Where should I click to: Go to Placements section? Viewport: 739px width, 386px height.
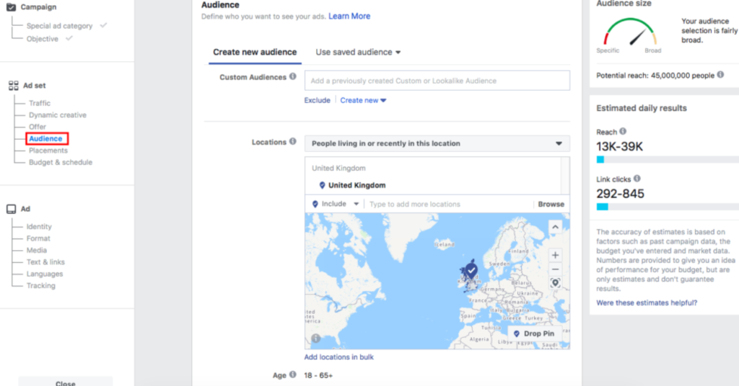tap(48, 151)
